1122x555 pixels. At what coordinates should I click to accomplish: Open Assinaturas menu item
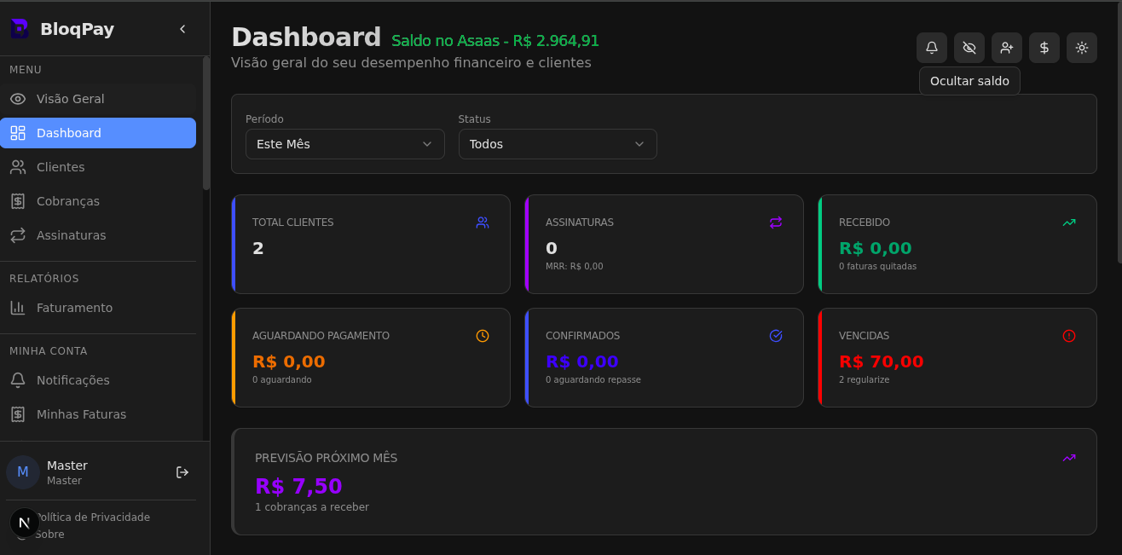(x=98, y=235)
